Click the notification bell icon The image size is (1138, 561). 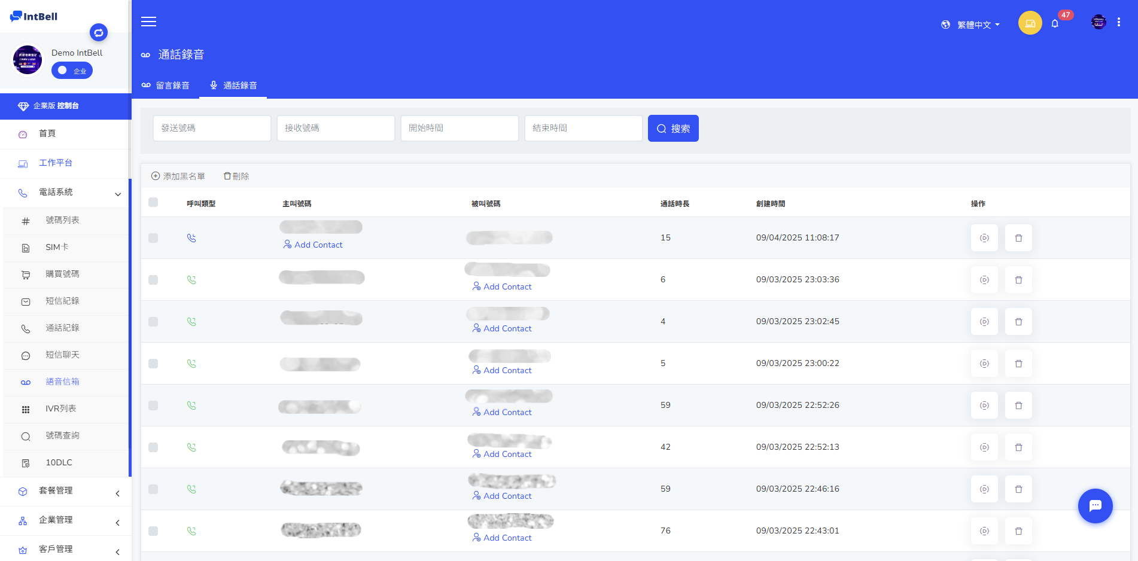[x=1055, y=24]
